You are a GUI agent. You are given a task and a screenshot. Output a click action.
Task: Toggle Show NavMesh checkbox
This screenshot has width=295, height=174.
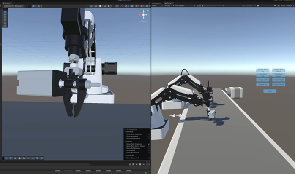pyautogui.click(x=148, y=136)
